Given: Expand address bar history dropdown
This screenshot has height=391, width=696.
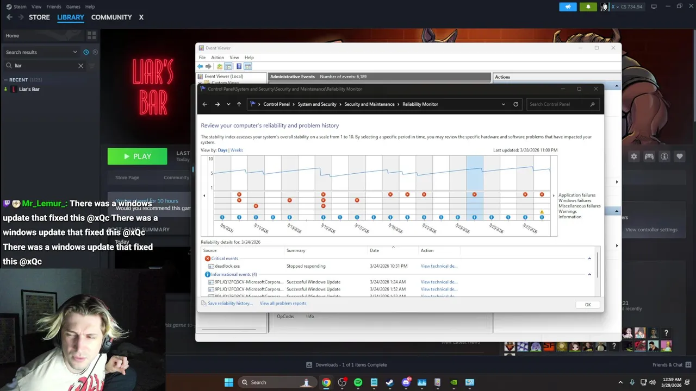Looking at the screenshot, I should [x=504, y=104].
